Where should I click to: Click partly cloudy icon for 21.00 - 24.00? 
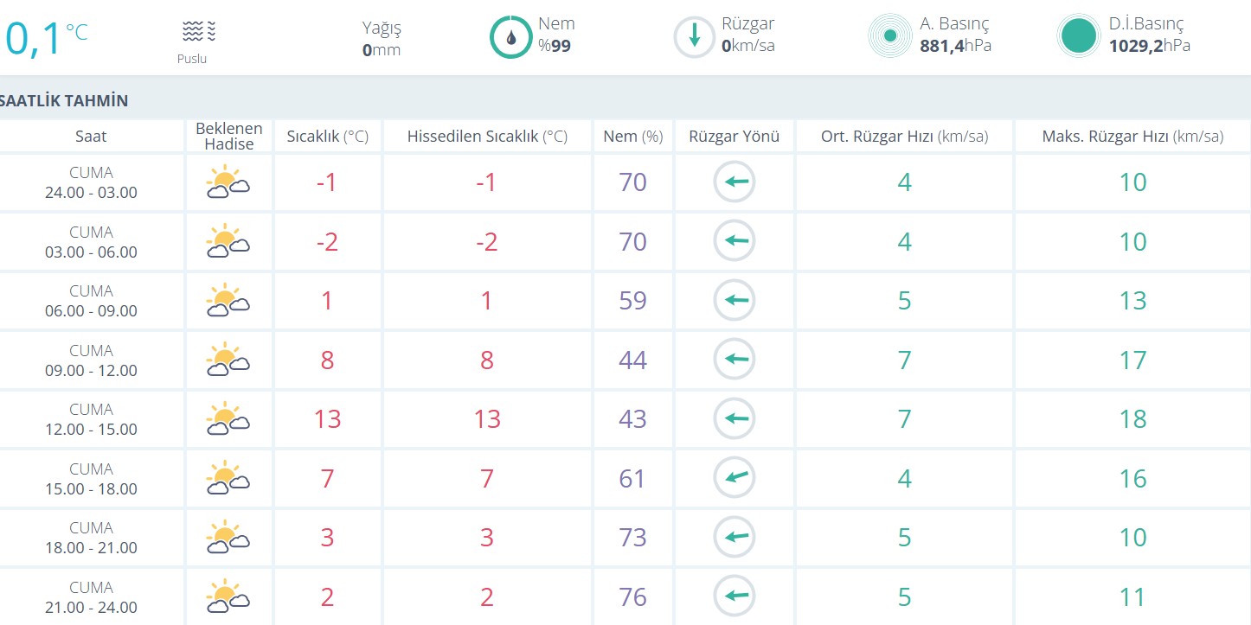click(x=228, y=596)
